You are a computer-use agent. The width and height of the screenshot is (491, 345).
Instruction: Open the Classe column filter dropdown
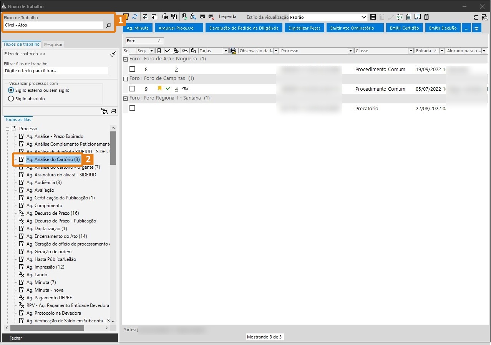(x=411, y=51)
